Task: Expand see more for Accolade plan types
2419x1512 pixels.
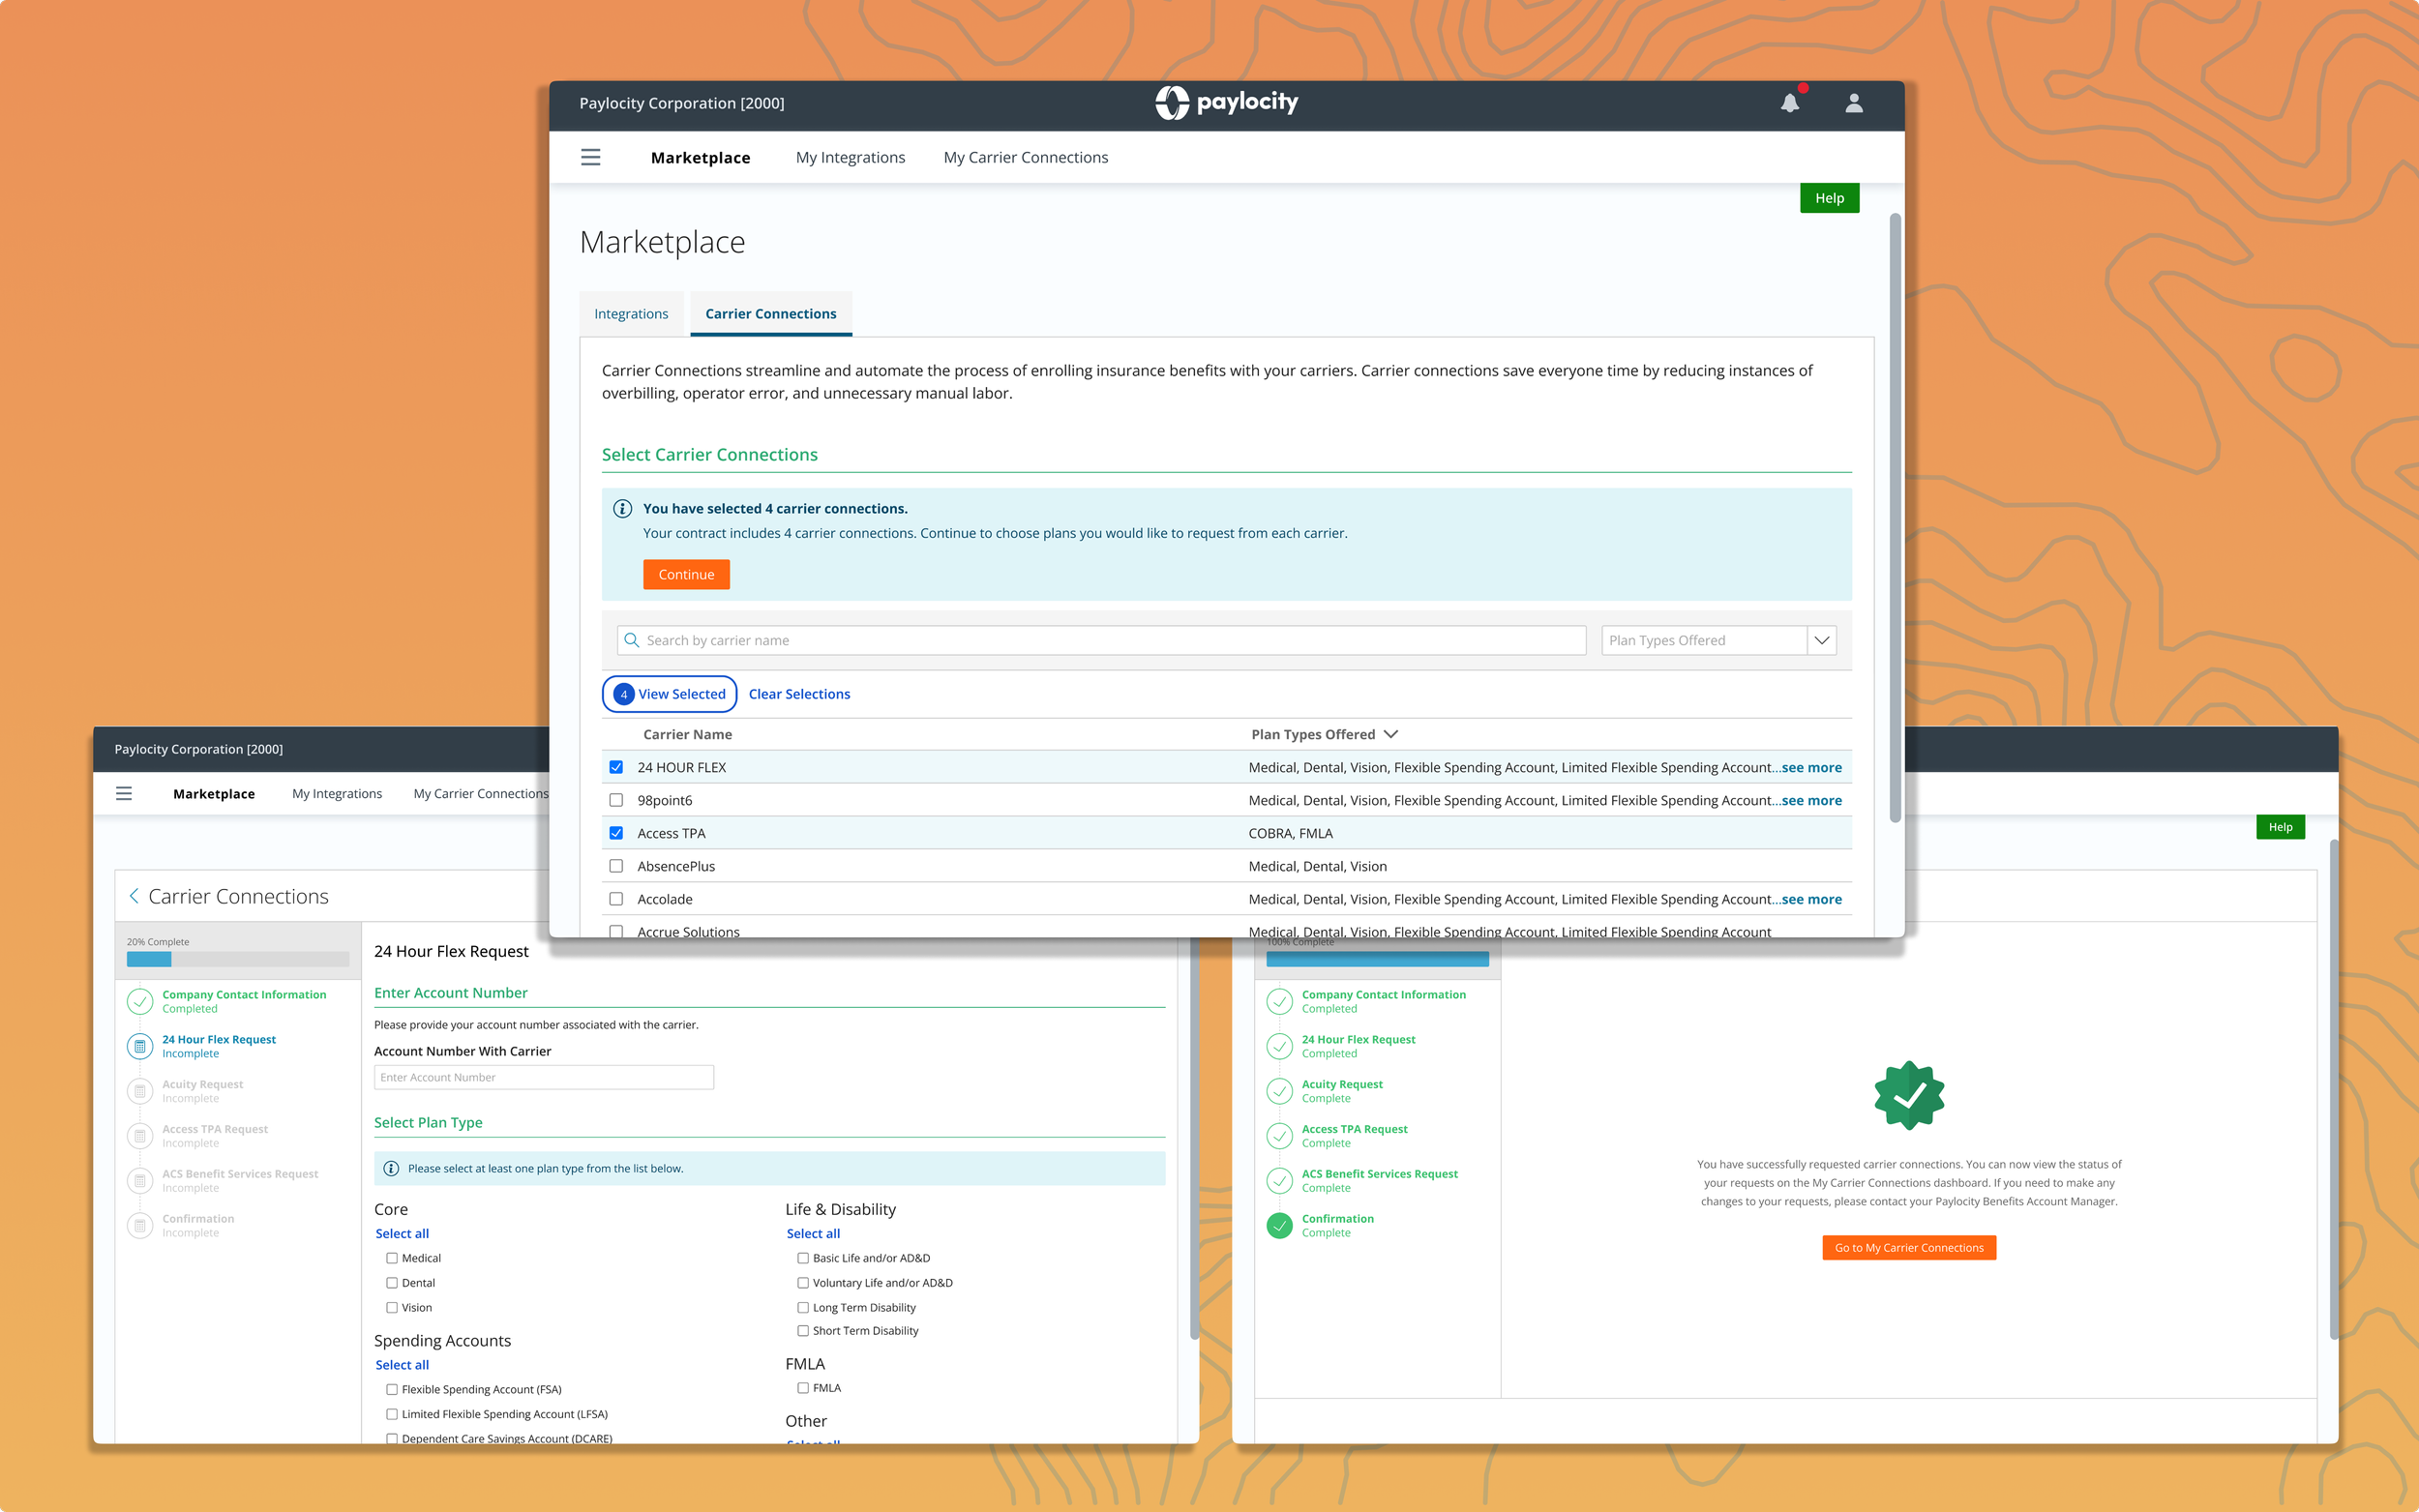Action: pos(1811,899)
